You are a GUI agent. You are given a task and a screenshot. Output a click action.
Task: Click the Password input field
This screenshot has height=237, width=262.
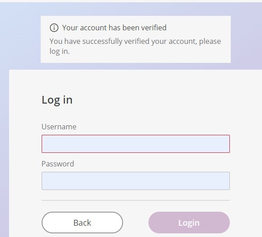pos(136,181)
